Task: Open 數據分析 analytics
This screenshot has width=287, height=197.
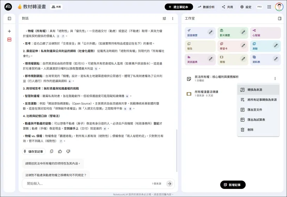Action: 206,7
